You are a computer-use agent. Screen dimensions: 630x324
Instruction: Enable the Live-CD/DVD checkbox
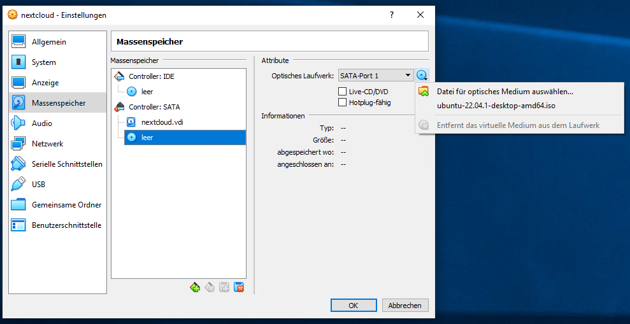pyautogui.click(x=342, y=92)
